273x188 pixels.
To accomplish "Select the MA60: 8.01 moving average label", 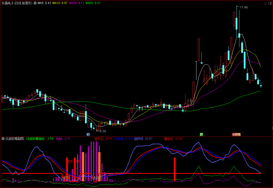I will 93,3.
